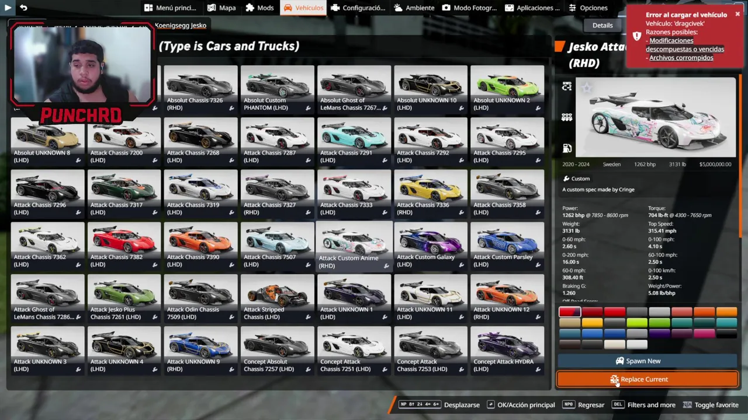Click the wrench icon on Attack Chassis 7200
Viewport: 748px width, 420px height.
(155, 160)
